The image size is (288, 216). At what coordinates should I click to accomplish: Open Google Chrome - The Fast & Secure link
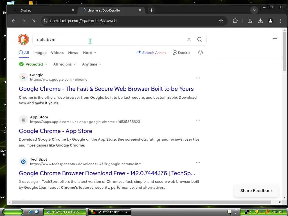106,89
